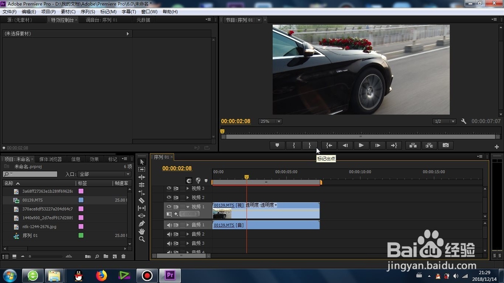Expand the 视频 2 track
Screen dimensions: 504x283
pyautogui.click(x=187, y=197)
